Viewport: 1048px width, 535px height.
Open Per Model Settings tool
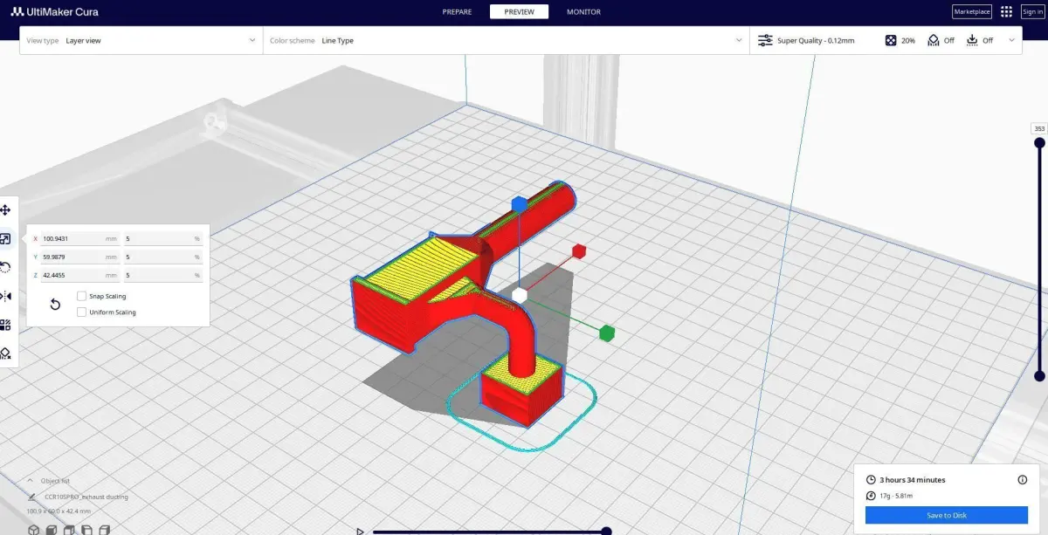point(5,325)
